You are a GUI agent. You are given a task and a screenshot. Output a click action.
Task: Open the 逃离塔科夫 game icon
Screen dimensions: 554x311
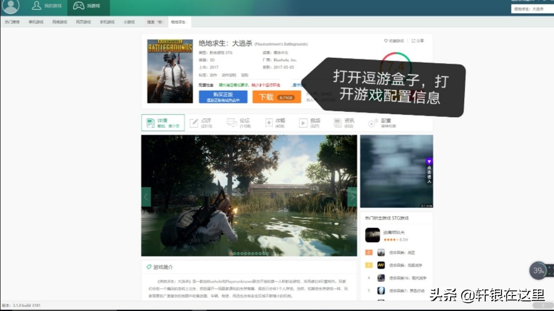372,235
